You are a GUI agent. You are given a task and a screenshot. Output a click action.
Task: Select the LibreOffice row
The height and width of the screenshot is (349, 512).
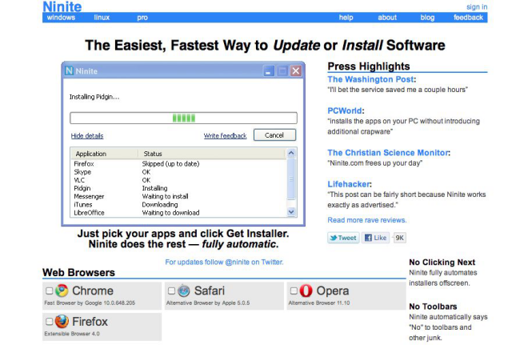(x=179, y=213)
